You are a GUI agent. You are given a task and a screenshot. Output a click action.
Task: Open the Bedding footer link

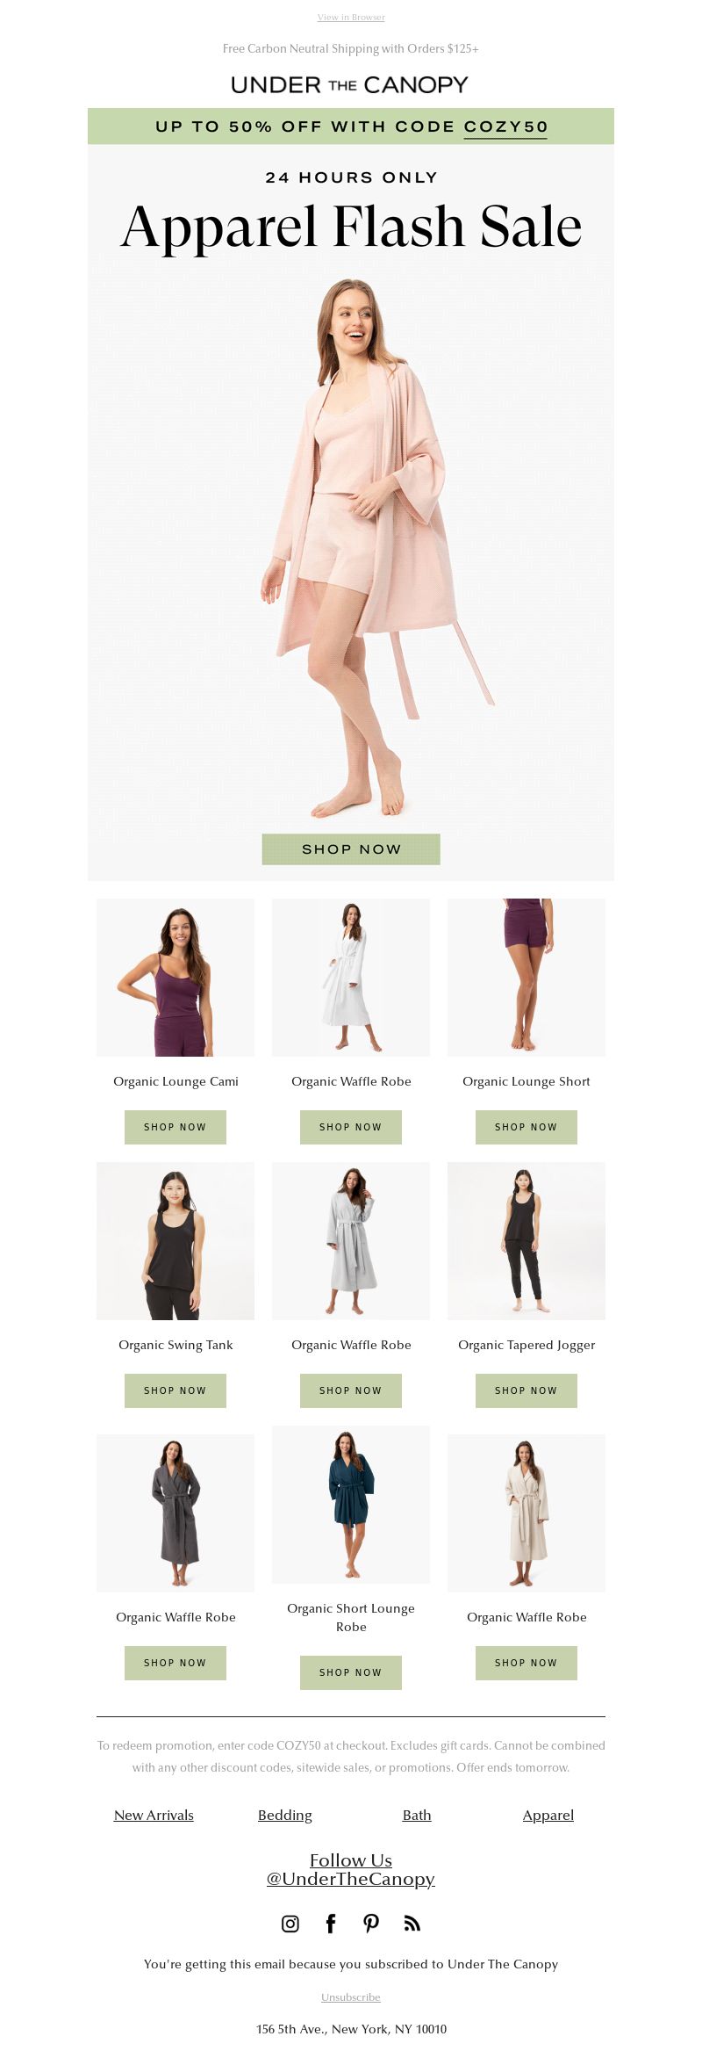285,1815
